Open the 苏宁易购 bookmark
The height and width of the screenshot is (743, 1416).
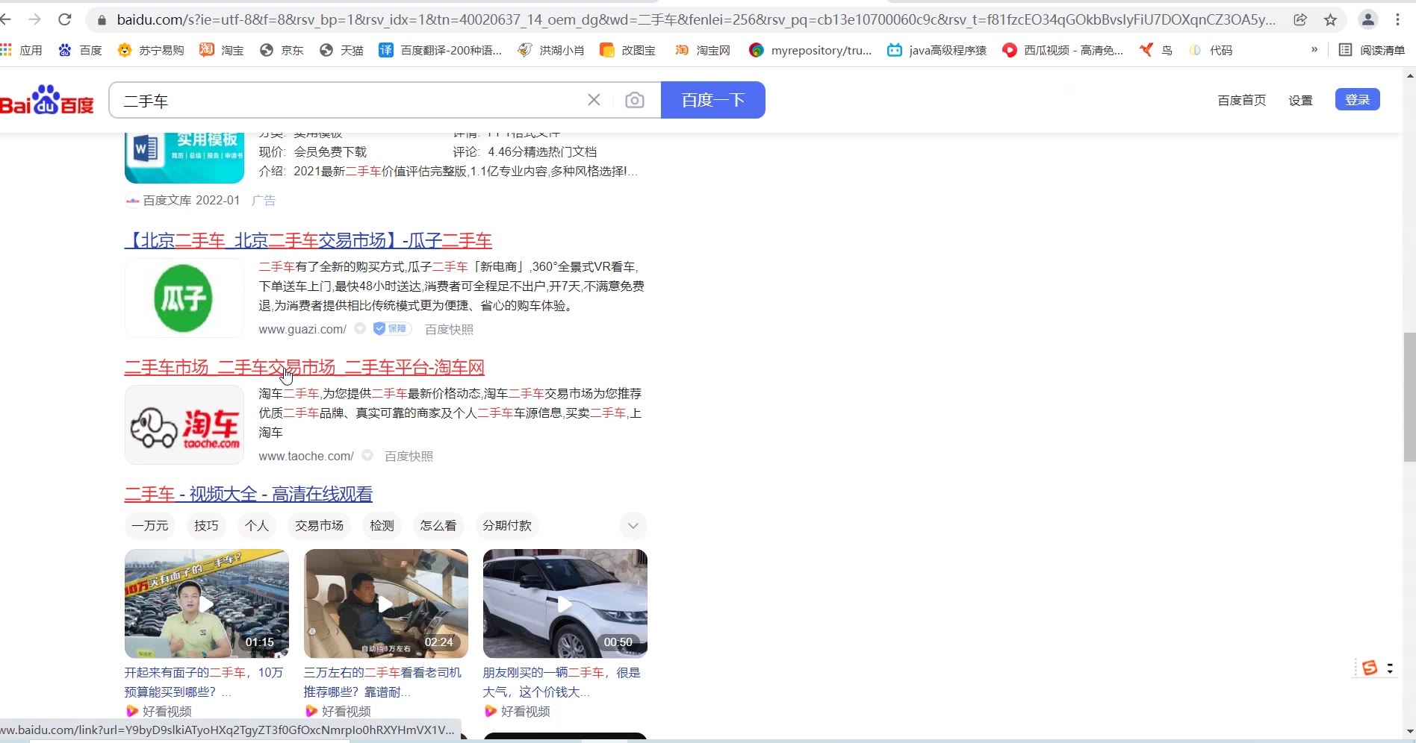[x=151, y=50]
